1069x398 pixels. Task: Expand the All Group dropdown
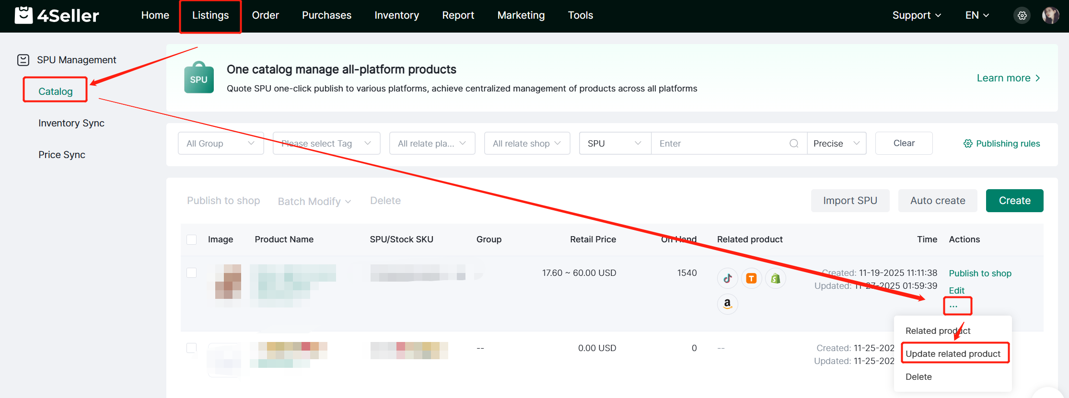[221, 144]
